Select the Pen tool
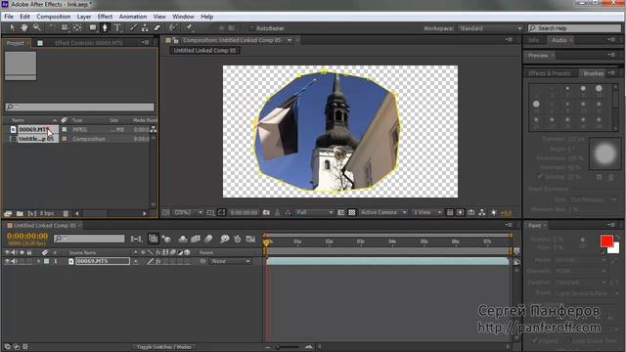Image resolution: width=626 pixels, height=352 pixels. [105, 27]
